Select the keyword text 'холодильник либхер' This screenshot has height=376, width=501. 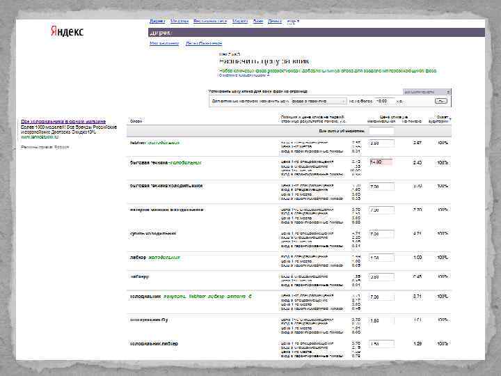[154, 344]
